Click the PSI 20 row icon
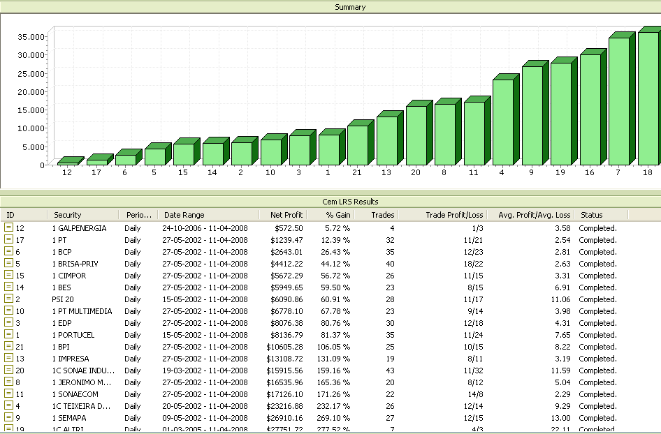This screenshot has height=434, width=661. 8,299
